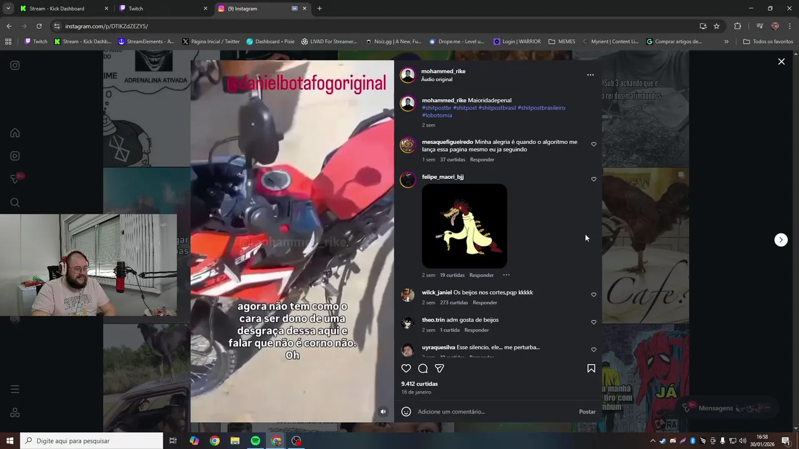Like uyraquesilva's comment

point(594,349)
